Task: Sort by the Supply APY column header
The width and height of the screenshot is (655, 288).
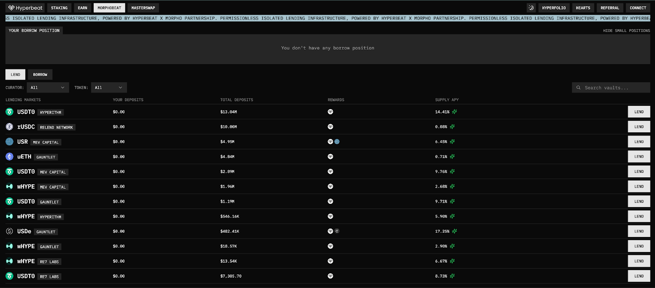Action: [447, 100]
